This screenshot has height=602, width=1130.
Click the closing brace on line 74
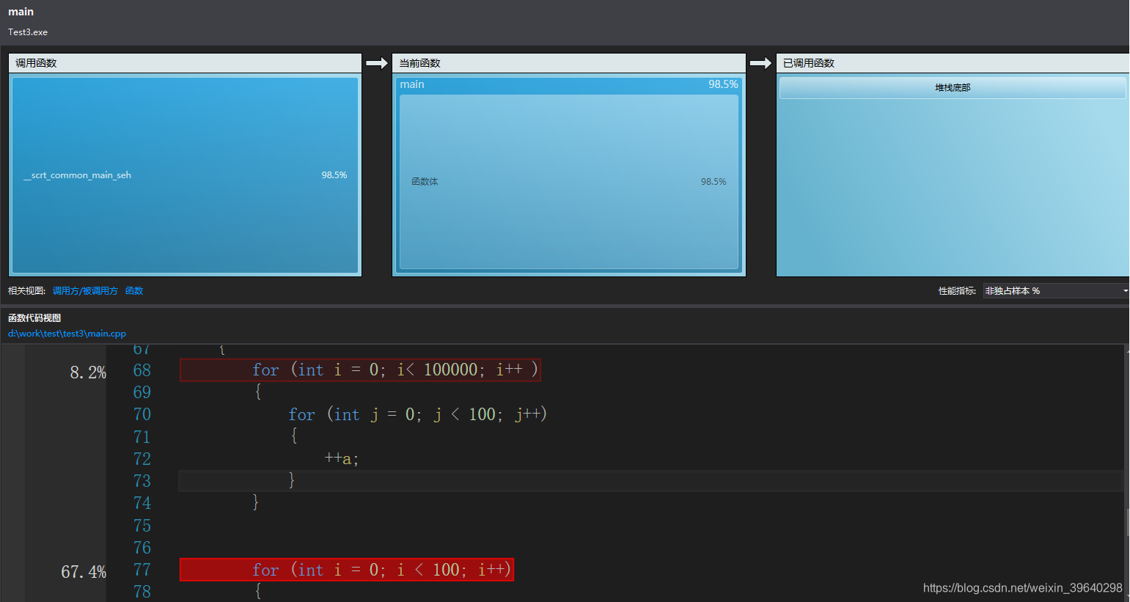point(256,502)
